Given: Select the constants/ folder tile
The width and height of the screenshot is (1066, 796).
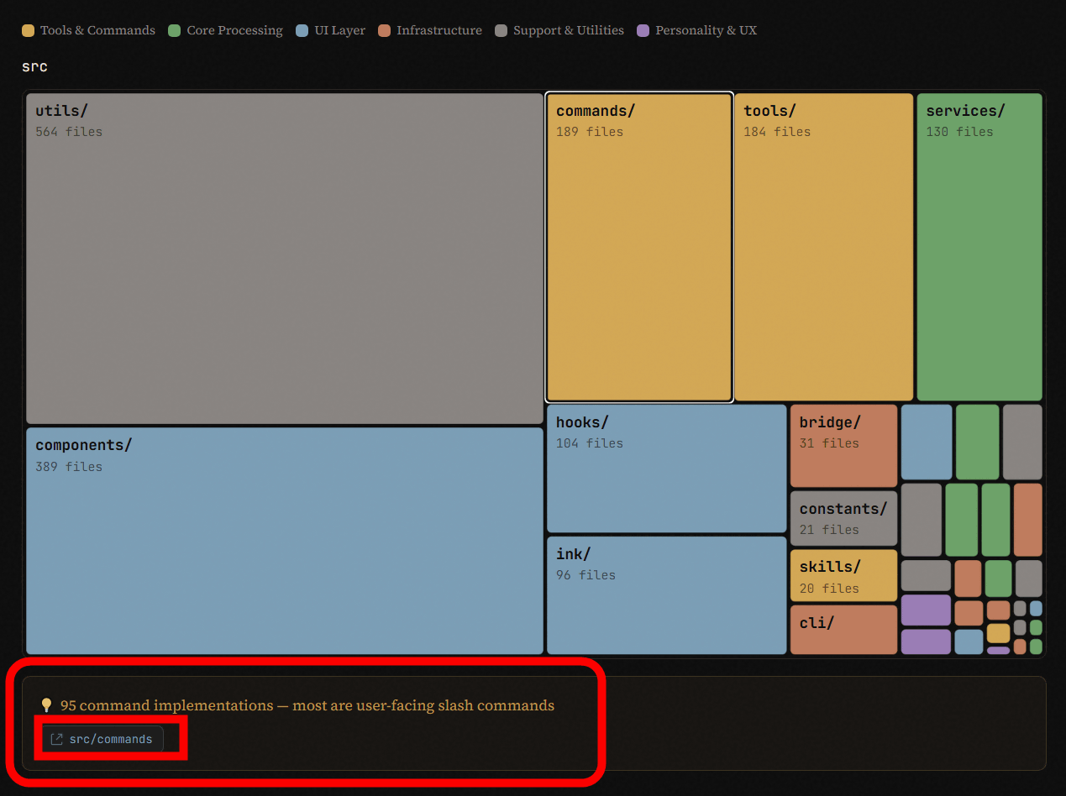Looking at the screenshot, I should (x=843, y=518).
